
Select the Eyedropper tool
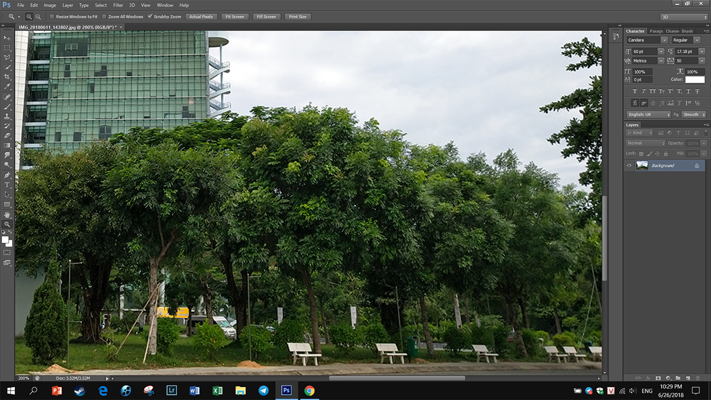tap(7, 87)
